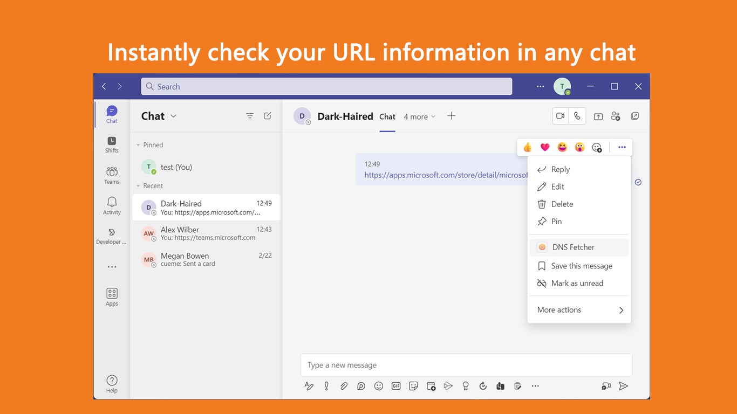The width and height of the screenshot is (737, 414).
Task: Open the emoji picker in compose bar
Action: pos(379,386)
